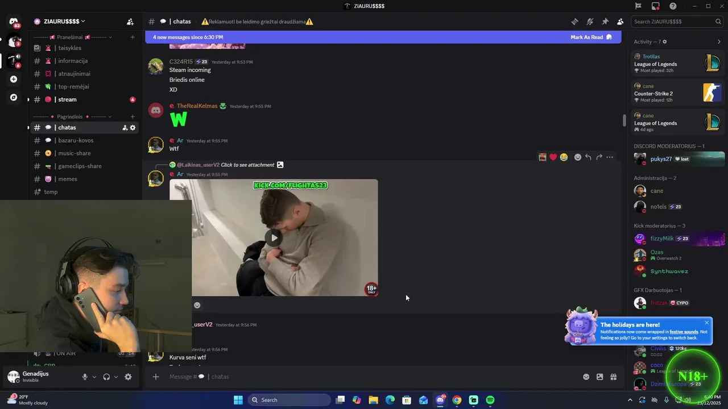This screenshot has height=409, width=728.
Task: Open chatas channel settings gear
Action: [x=133, y=128]
